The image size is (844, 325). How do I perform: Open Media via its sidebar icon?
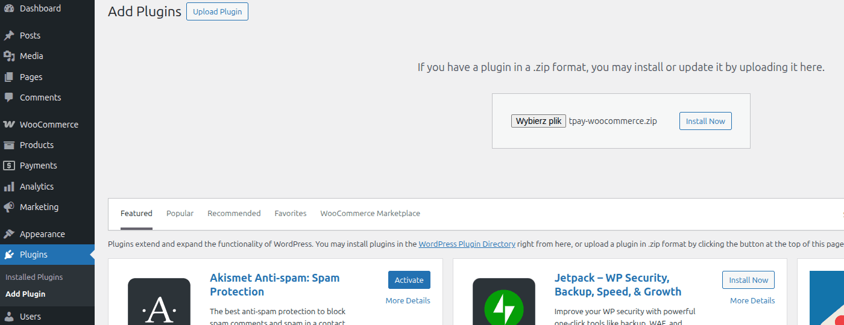point(9,56)
